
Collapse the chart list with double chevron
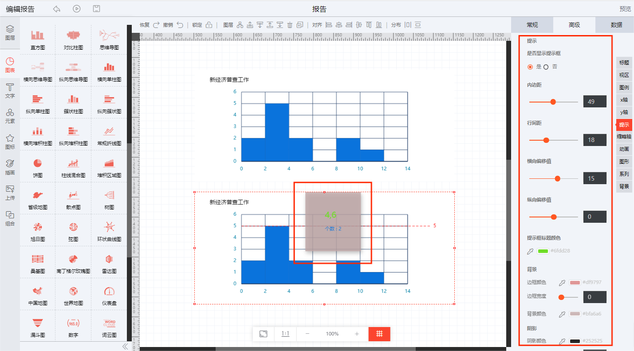pyautogui.click(x=125, y=346)
